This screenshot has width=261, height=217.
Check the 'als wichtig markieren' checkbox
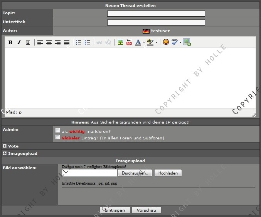click(x=58, y=131)
